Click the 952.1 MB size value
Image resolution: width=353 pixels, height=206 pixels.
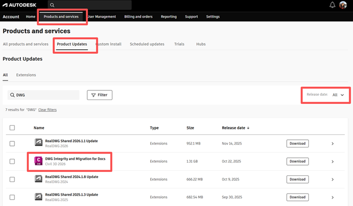coord(193,143)
